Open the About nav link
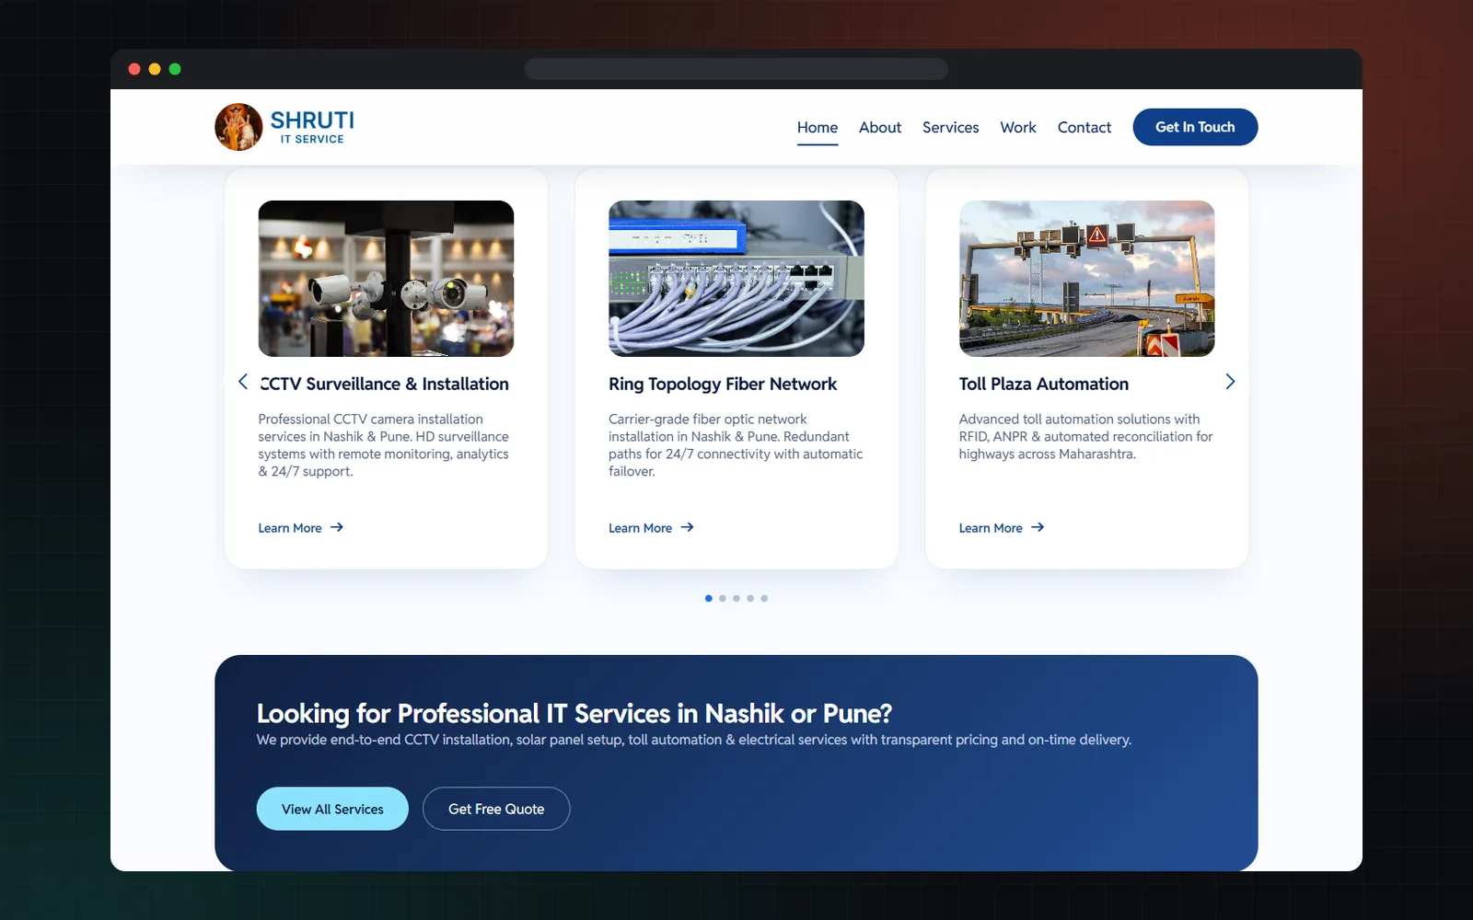 coord(880,127)
